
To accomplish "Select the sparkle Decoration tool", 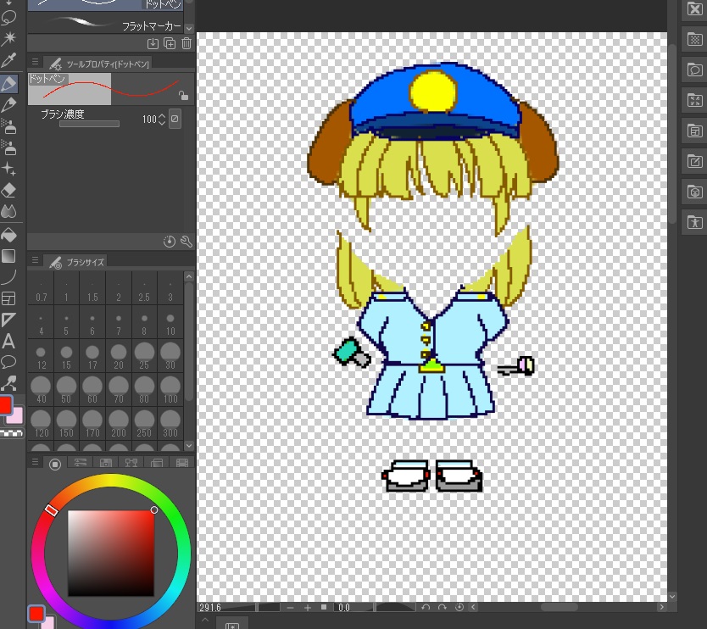I will pos(9,169).
